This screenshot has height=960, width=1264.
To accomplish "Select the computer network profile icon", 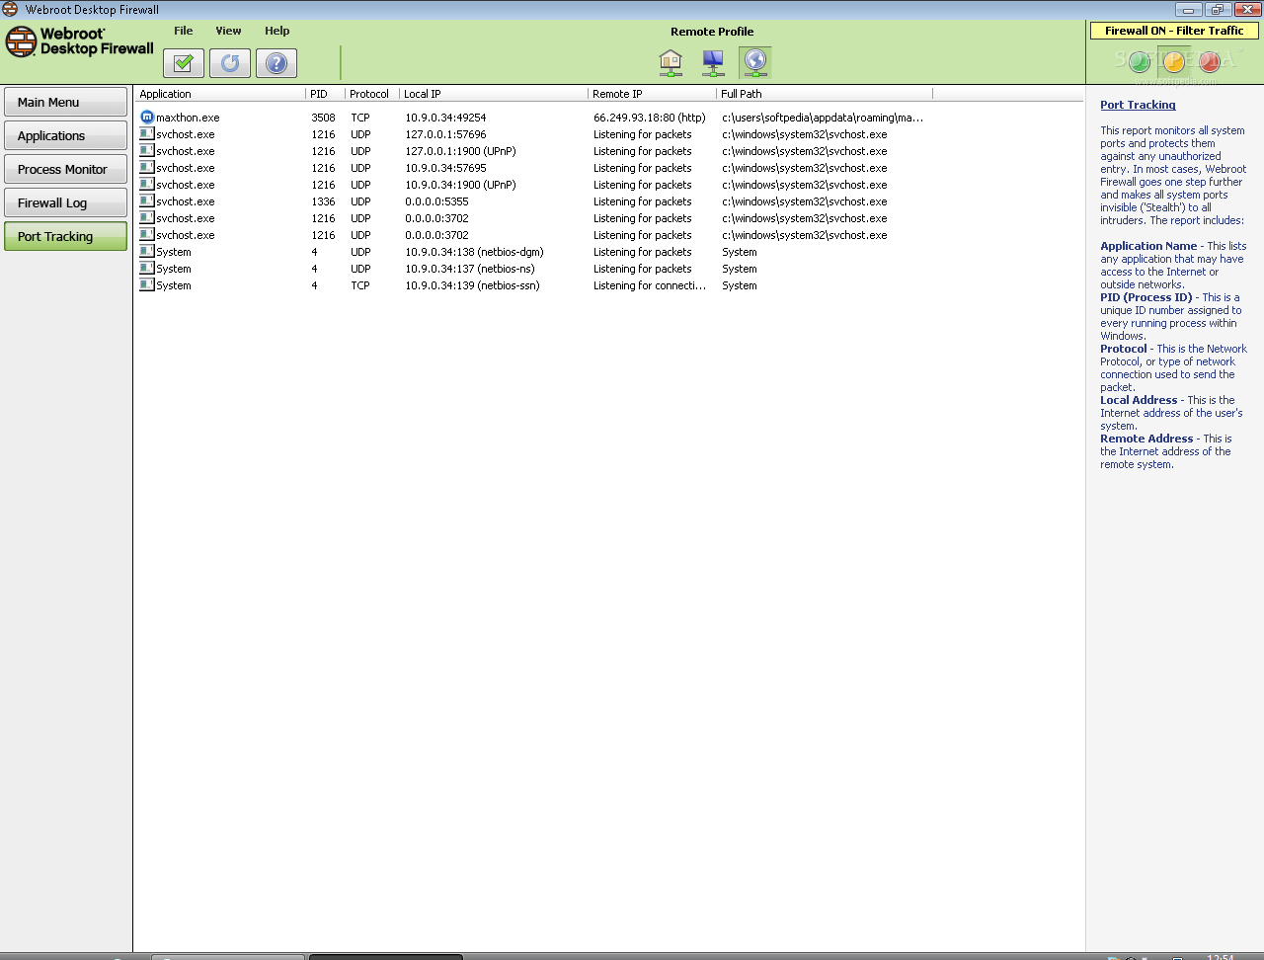I will point(713,62).
